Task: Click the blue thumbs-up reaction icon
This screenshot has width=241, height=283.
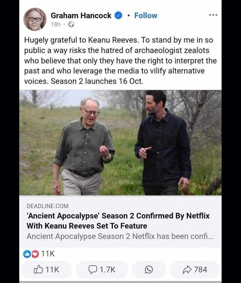Action: 26,254
